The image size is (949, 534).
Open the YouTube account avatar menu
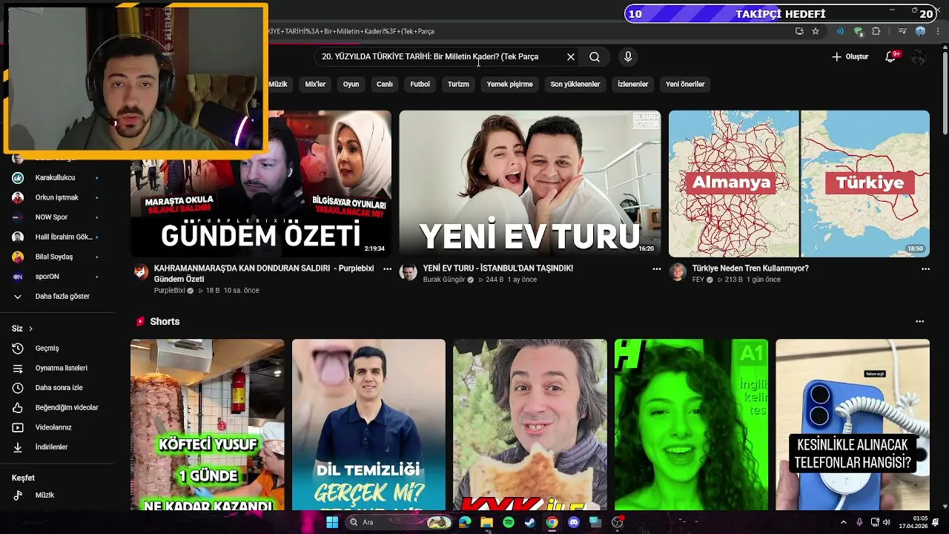click(x=919, y=57)
